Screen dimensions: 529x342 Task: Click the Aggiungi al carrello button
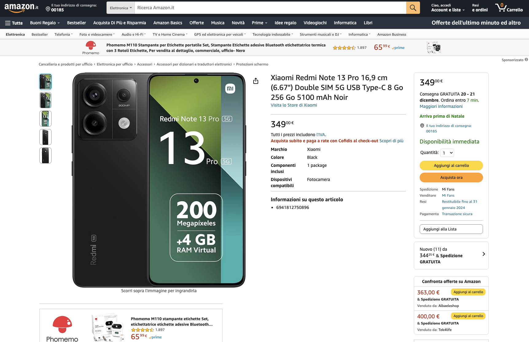point(451,166)
